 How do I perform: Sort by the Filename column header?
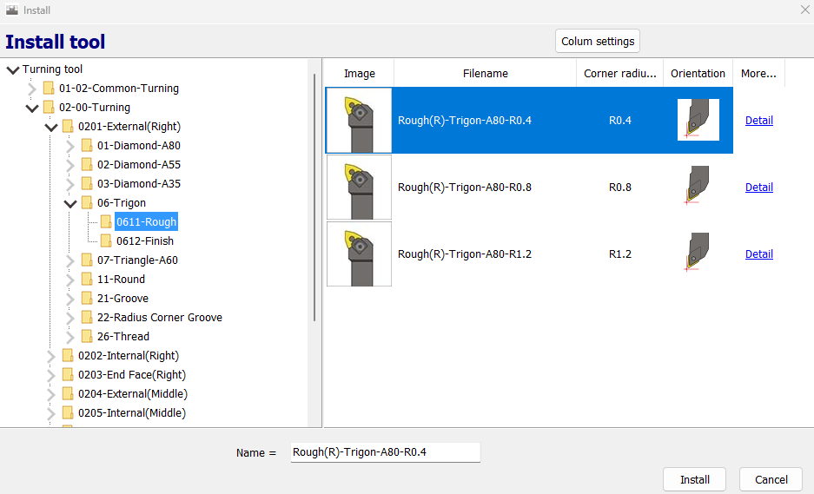[486, 73]
